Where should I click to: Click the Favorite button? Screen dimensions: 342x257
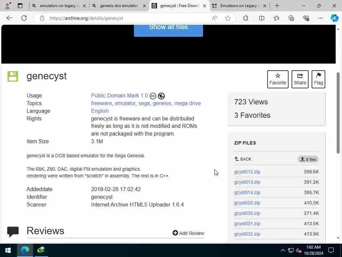(278, 79)
